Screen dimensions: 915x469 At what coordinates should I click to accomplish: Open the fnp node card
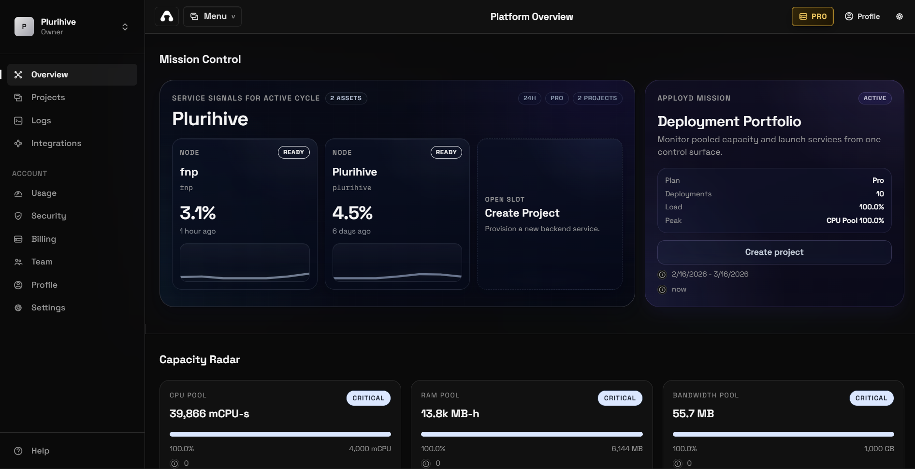click(x=245, y=214)
